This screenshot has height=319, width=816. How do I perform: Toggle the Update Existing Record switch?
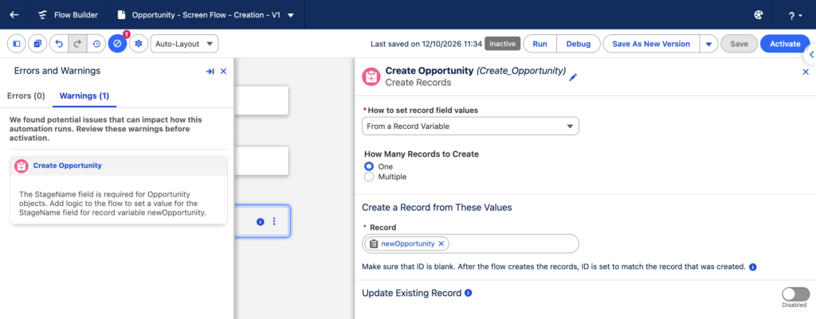796,294
